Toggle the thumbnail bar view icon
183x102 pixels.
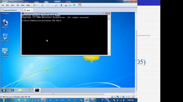[66, 5]
